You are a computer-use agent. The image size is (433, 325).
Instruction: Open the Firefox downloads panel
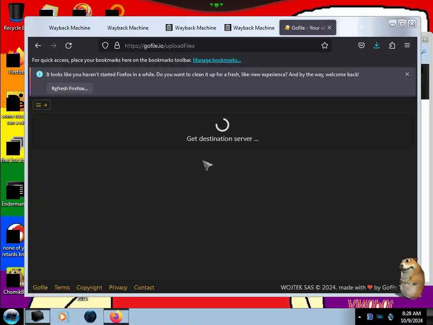tap(376, 45)
